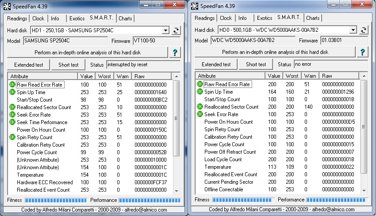This screenshot has width=376, height=216.
Task: Click OK icon beside Spin Retry Count, left window
Action: pyautogui.click(x=12, y=137)
